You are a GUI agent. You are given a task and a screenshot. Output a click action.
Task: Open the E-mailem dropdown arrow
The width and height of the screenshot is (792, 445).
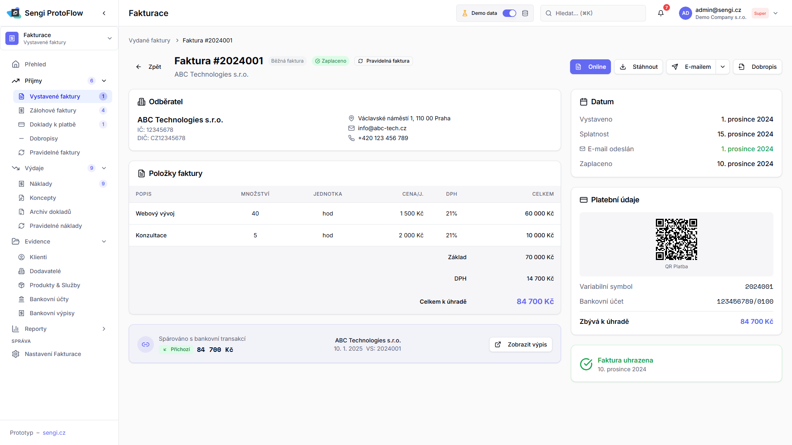[723, 67]
